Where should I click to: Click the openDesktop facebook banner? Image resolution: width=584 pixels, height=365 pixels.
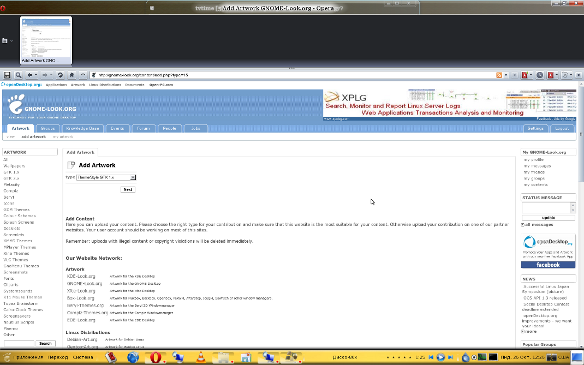click(548, 250)
